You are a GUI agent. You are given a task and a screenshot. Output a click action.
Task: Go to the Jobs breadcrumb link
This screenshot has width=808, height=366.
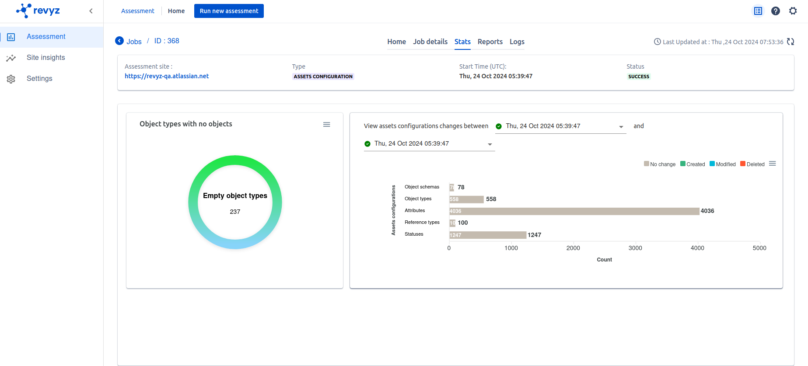[x=134, y=42]
